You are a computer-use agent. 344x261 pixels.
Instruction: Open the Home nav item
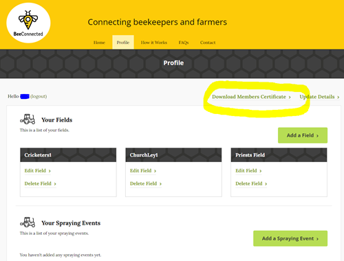(x=99, y=43)
